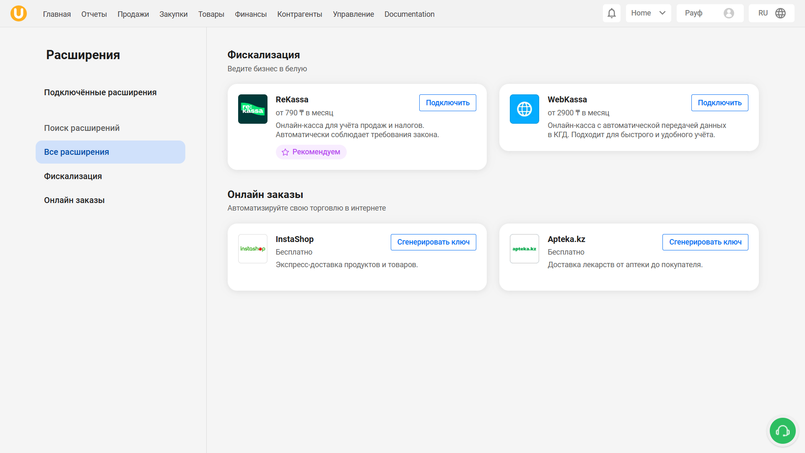Click the Рекомендуем star badge

(311, 152)
